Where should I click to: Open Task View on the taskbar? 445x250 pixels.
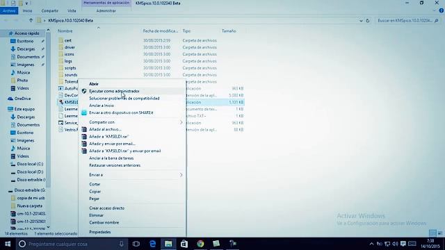(x=136, y=244)
